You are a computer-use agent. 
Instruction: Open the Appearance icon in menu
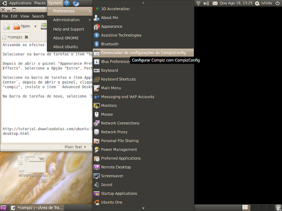click(96, 26)
